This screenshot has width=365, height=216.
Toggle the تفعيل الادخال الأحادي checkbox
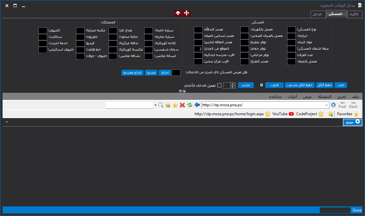[219, 85]
